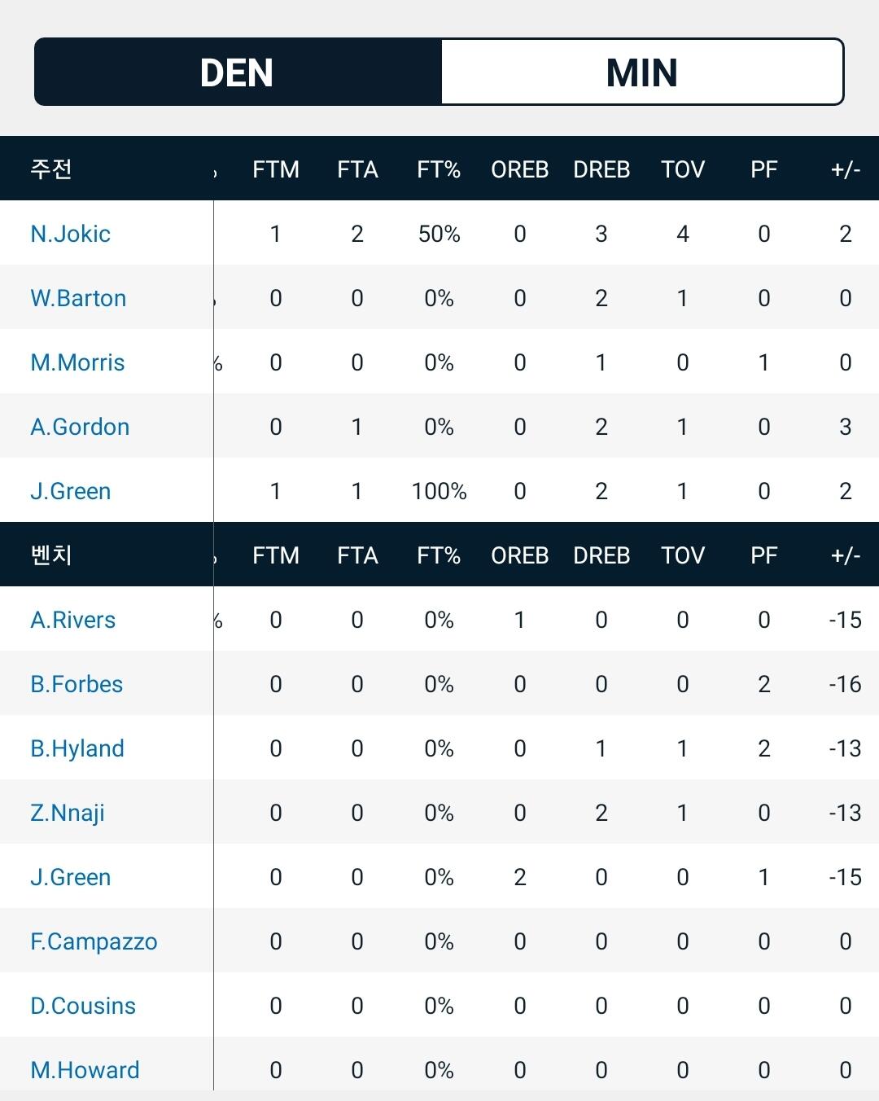Open A.Gordon player profile link
The width and height of the screenshot is (879, 1101).
(80, 427)
